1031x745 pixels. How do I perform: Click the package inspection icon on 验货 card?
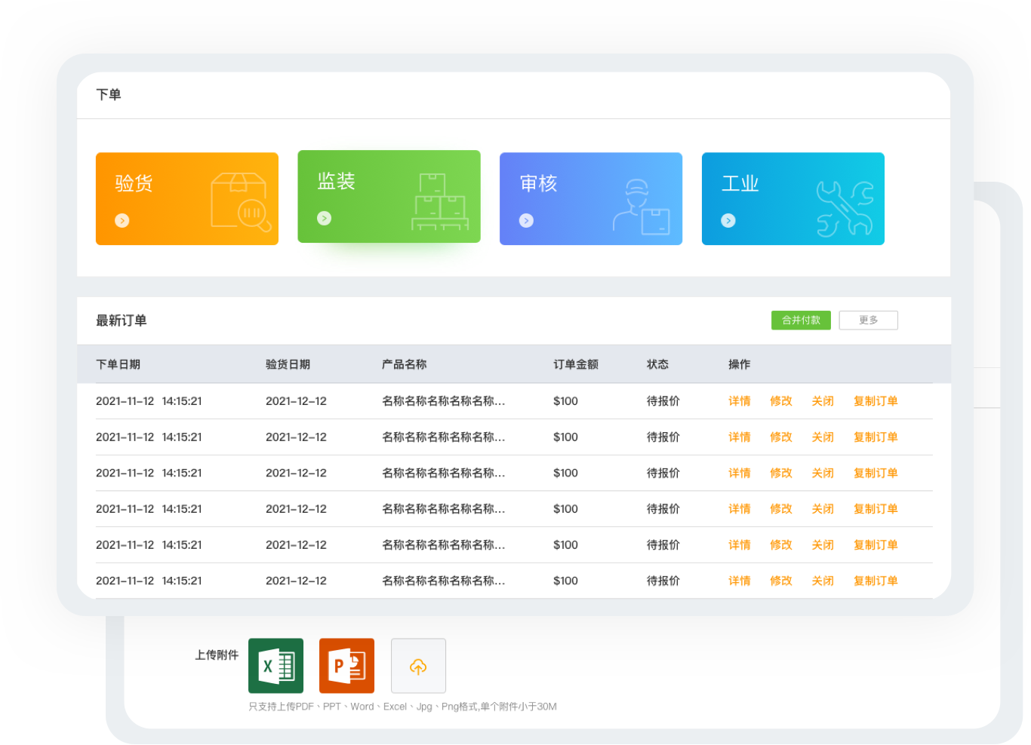pos(240,202)
